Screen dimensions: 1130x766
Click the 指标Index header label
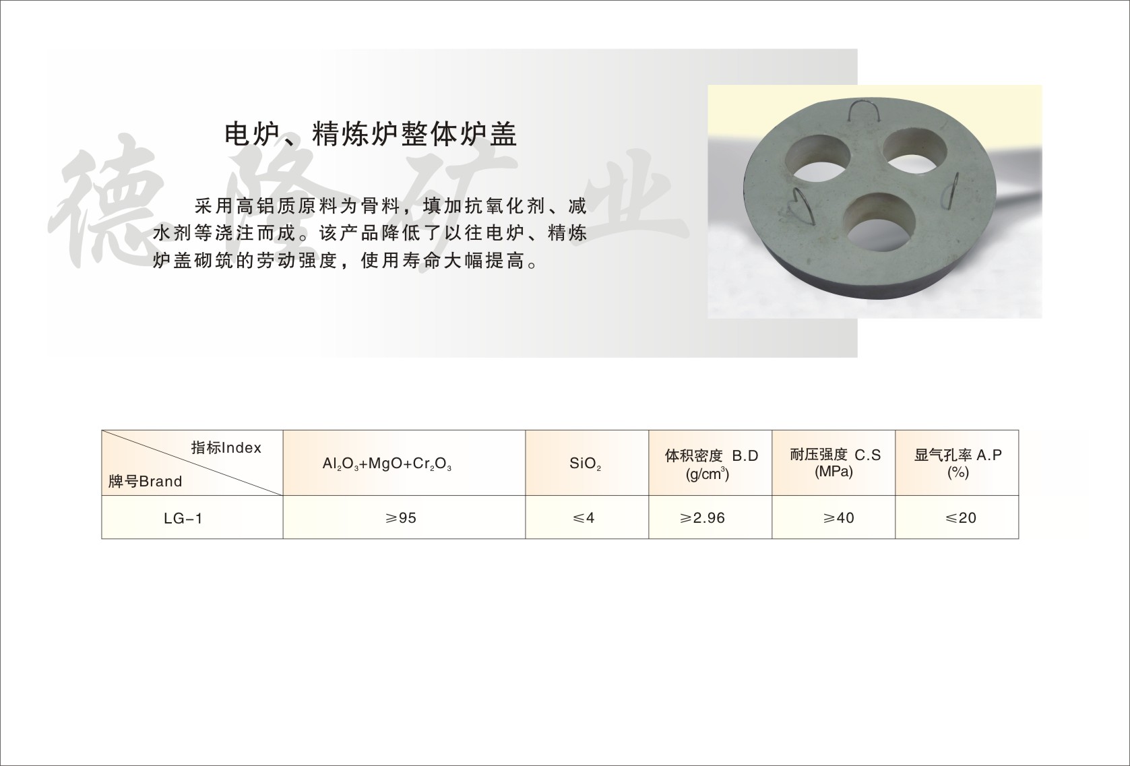pos(226,448)
